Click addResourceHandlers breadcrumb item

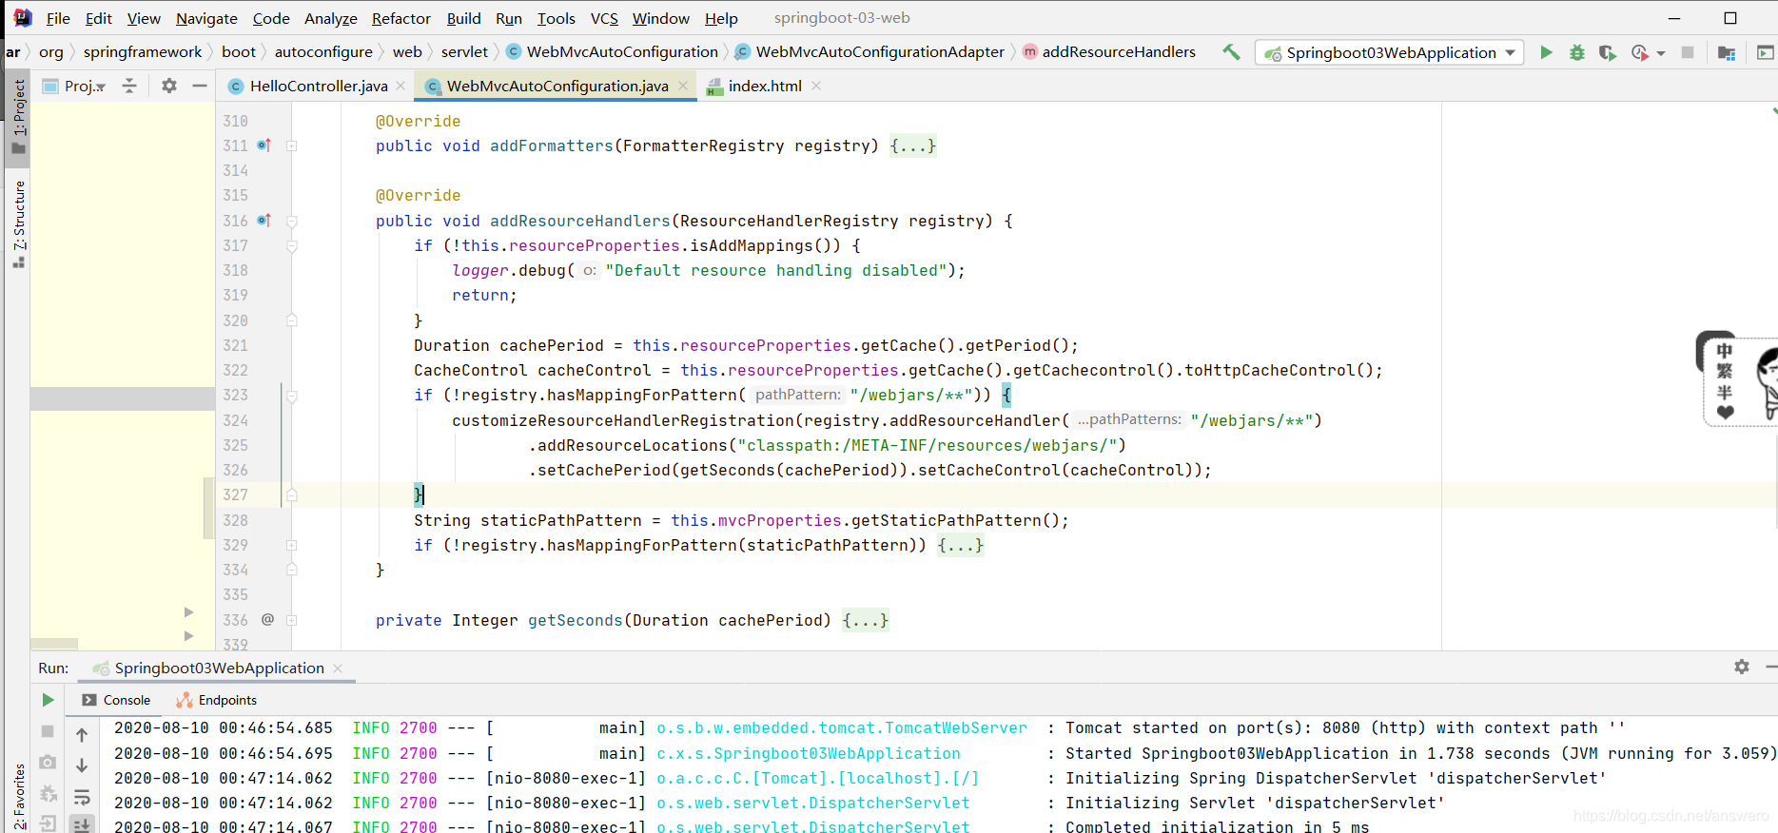pyautogui.click(x=1109, y=52)
